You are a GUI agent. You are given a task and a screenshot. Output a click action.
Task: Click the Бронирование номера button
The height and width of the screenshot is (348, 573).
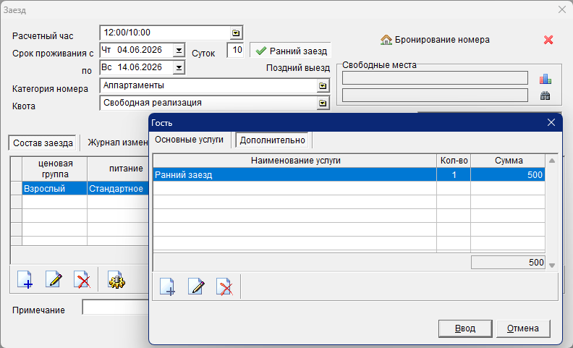pos(435,40)
